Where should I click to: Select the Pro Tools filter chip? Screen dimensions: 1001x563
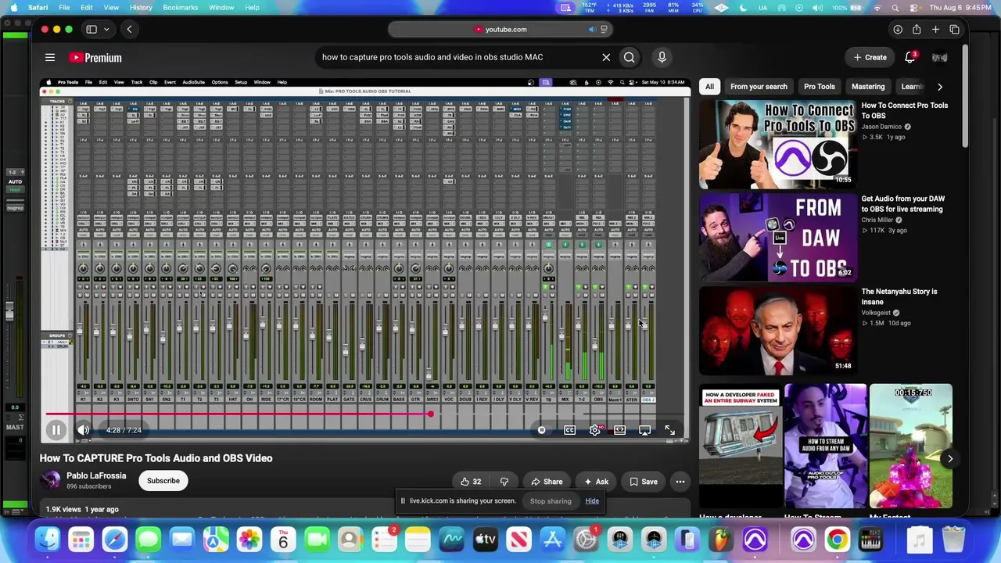(x=820, y=87)
